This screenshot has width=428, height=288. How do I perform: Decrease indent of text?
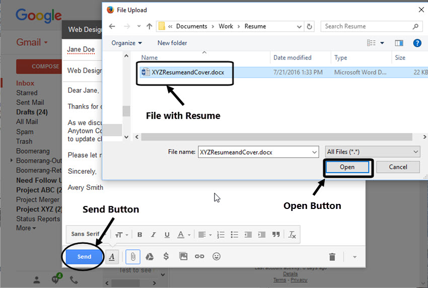(x=248, y=235)
